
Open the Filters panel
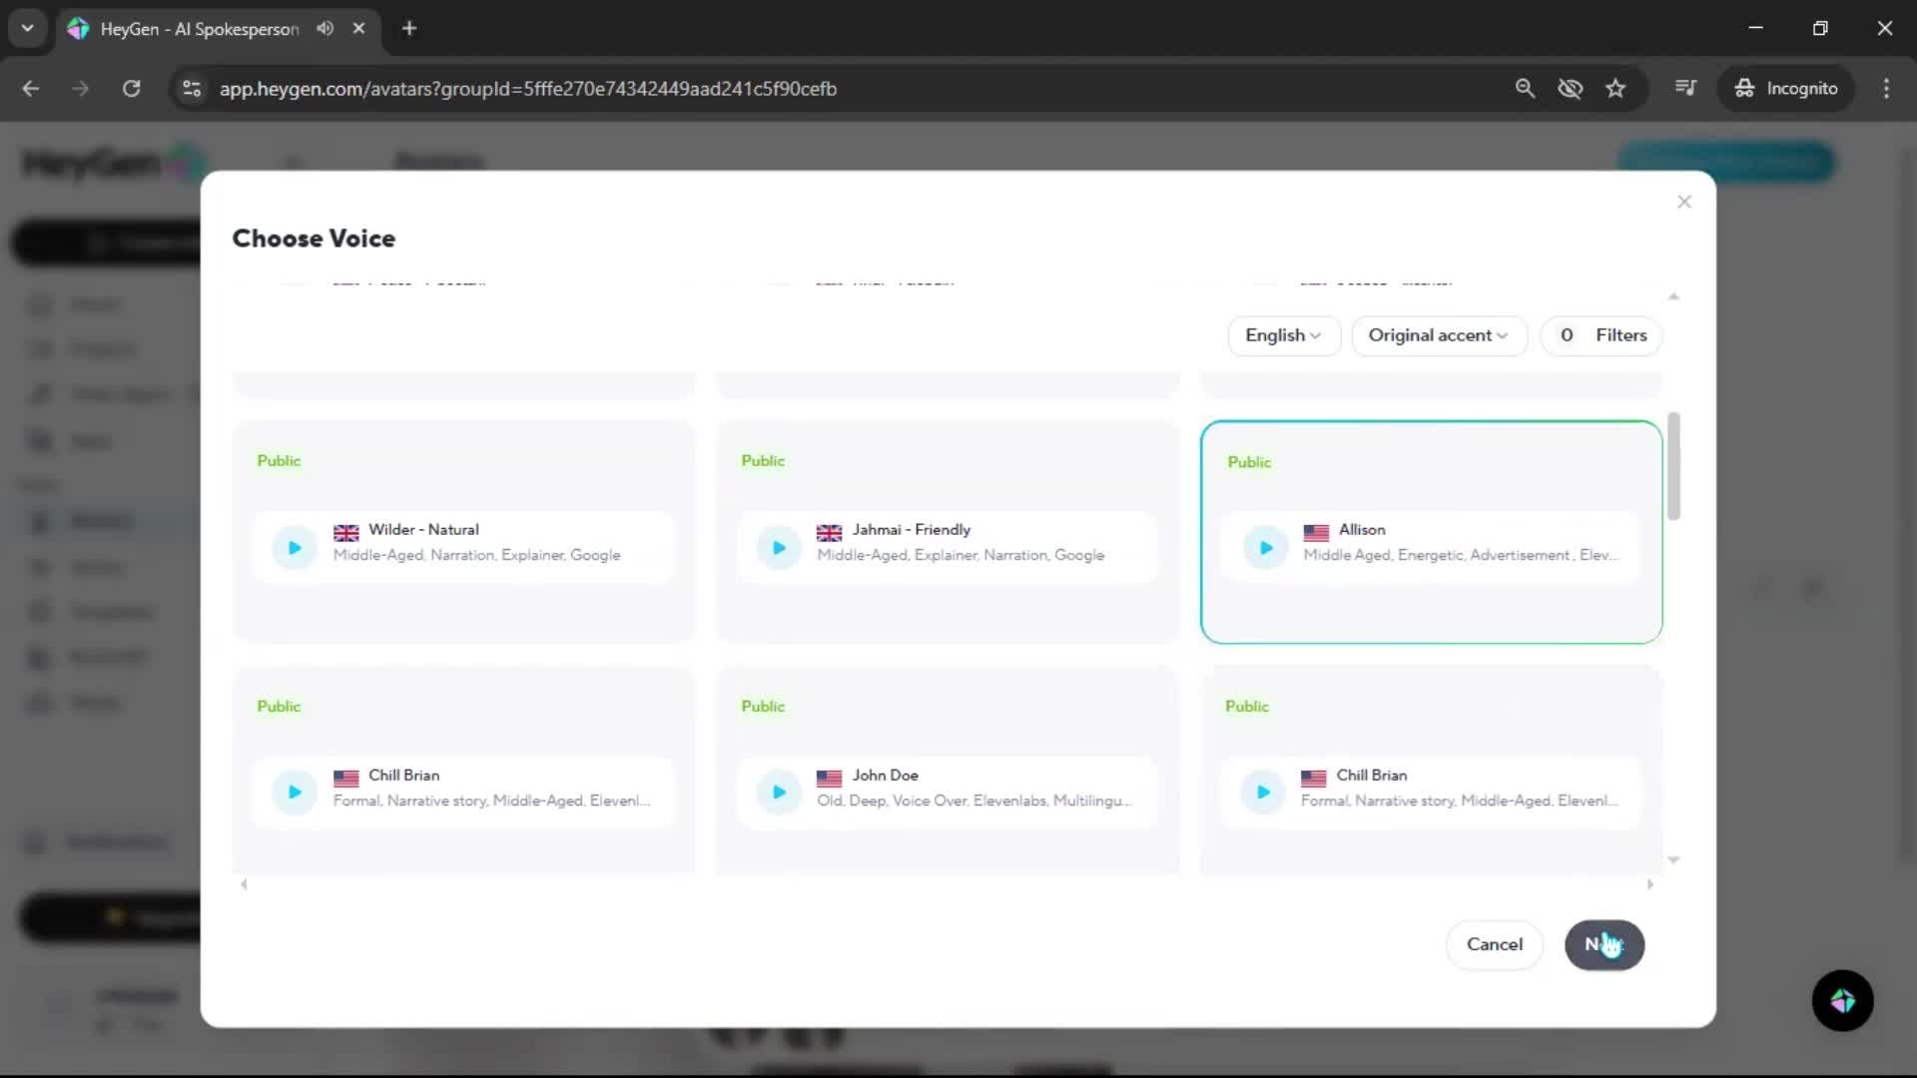tap(1601, 335)
